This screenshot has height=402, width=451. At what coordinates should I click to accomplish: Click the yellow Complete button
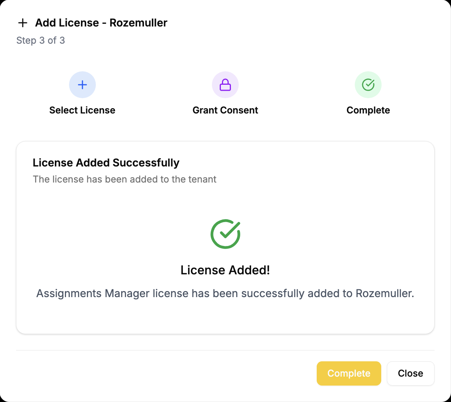pyautogui.click(x=348, y=373)
